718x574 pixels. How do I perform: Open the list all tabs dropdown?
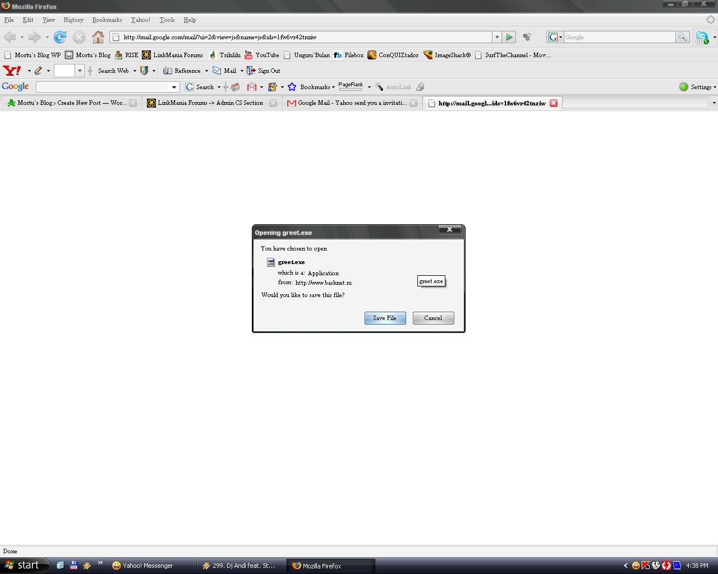[x=714, y=103]
